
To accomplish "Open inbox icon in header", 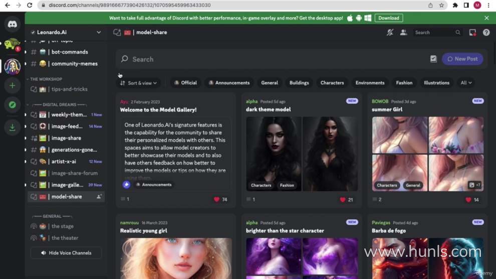I will (472, 32).
